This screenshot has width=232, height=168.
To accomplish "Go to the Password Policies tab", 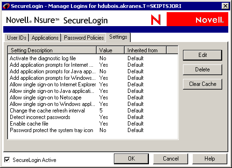I will 84,38.
